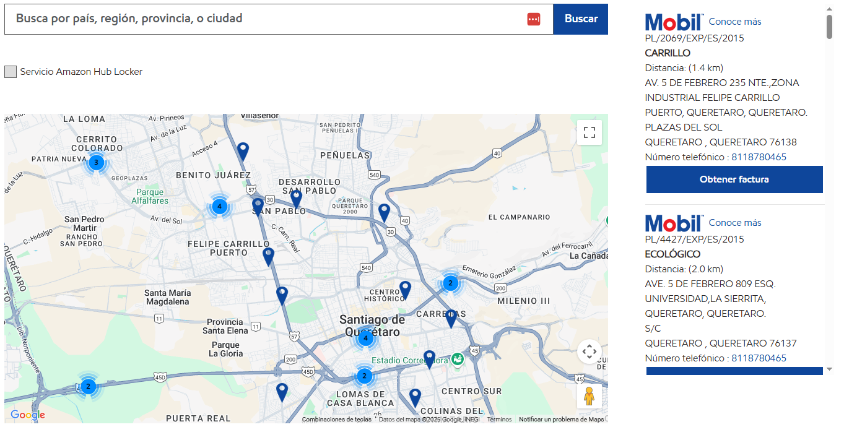The height and width of the screenshot is (427, 844).
Task: Click PL/4427/EXP/ES/2015 permit text
Action: point(695,239)
